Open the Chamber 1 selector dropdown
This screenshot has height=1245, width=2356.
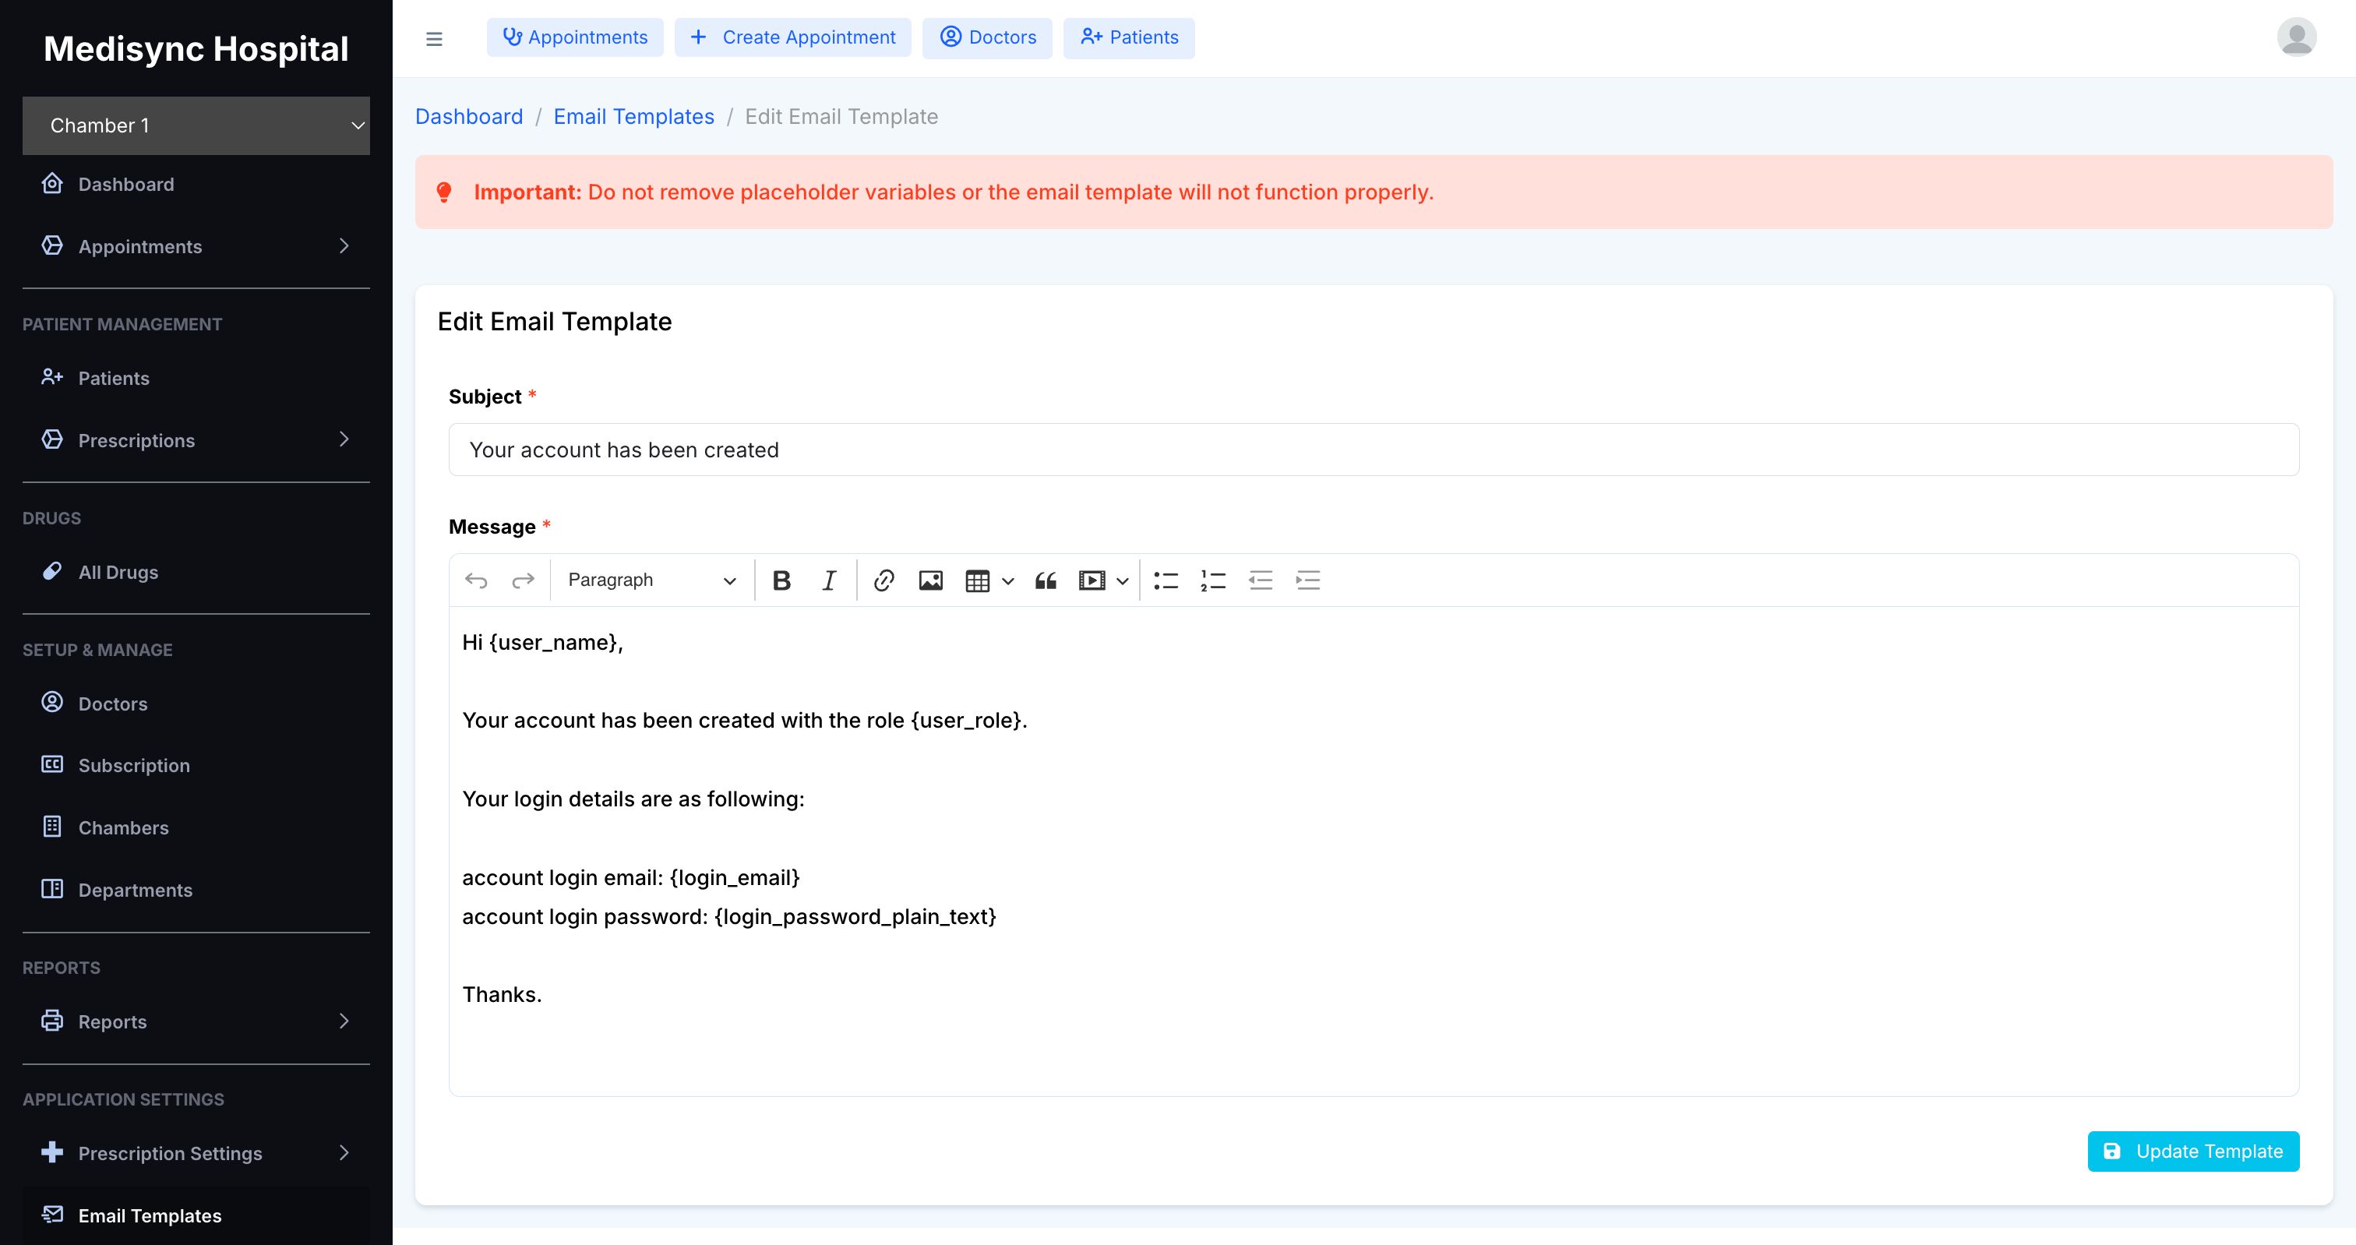tap(196, 125)
